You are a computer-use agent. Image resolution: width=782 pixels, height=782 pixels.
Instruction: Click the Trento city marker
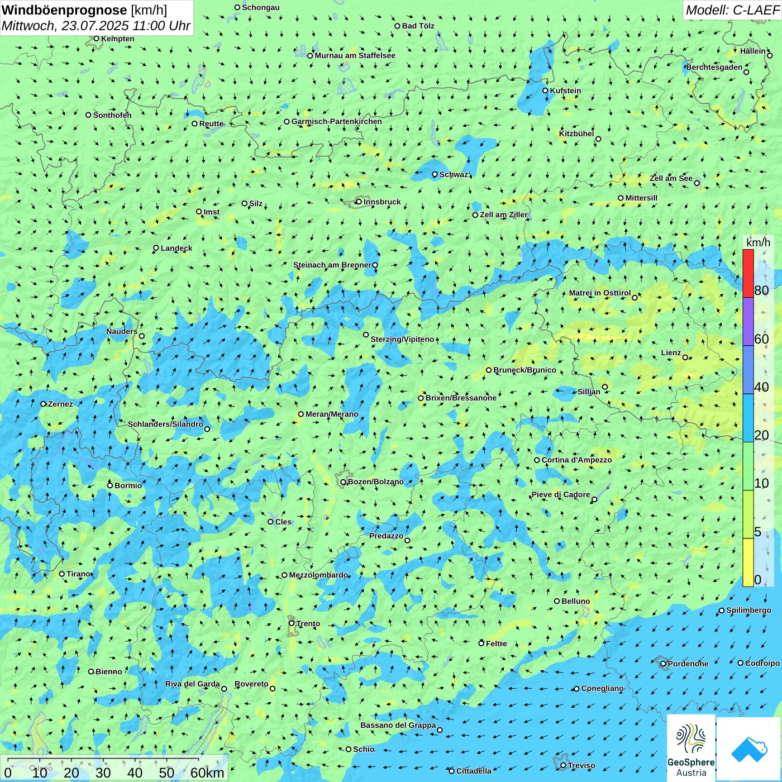tap(292, 623)
